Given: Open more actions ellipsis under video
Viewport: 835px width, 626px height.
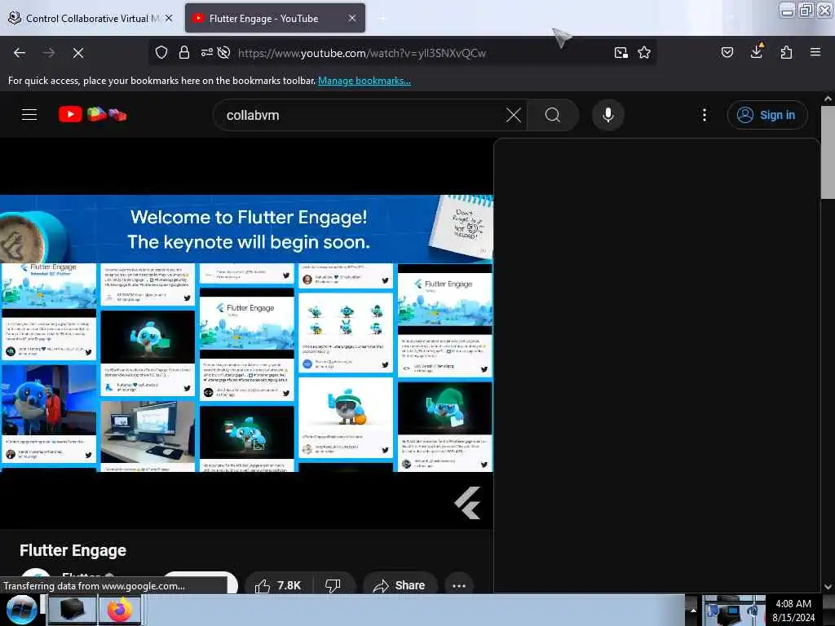Looking at the screenshot, I should coord(458,585).
